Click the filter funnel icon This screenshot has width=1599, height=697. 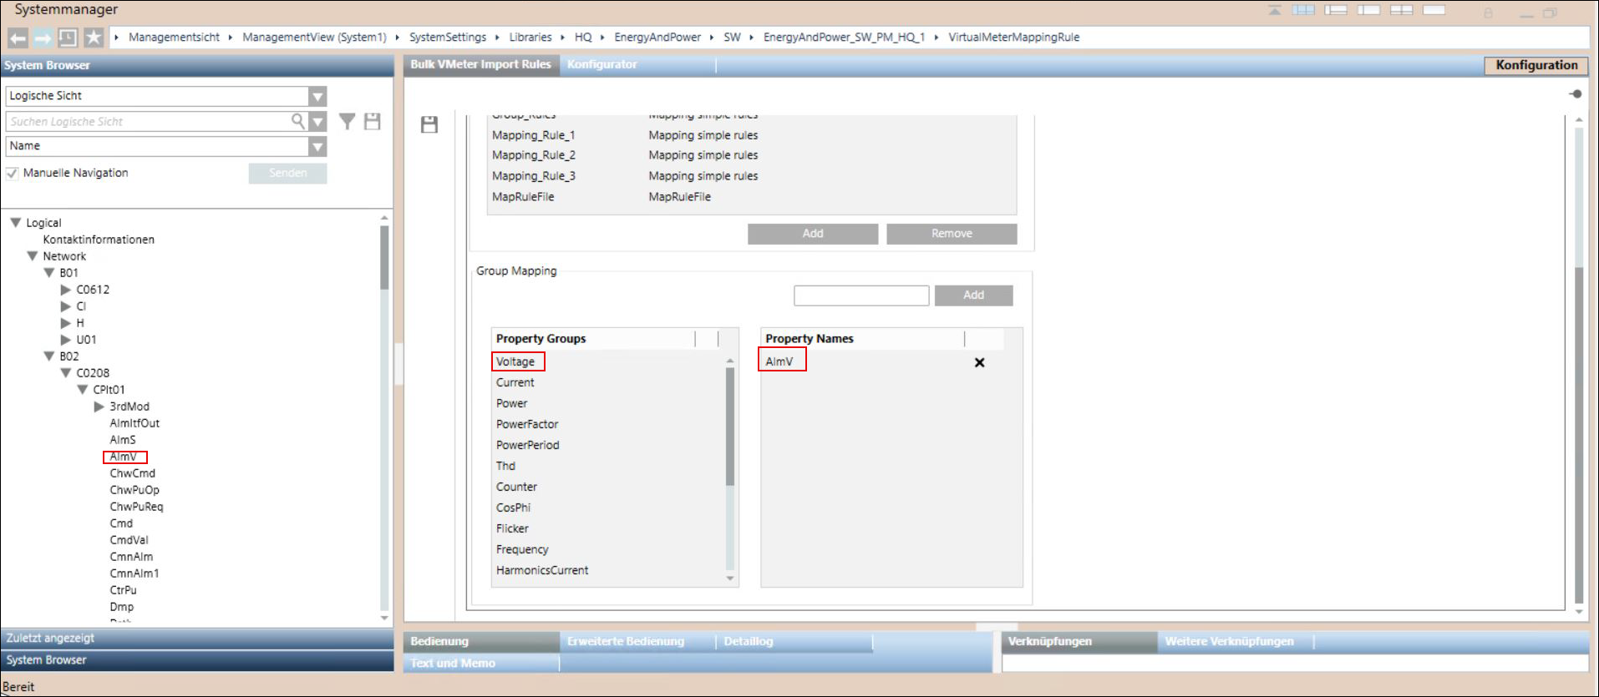tap(348, 122)
